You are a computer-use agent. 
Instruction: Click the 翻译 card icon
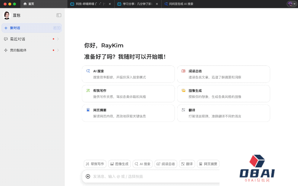click(x=183, y=110)
